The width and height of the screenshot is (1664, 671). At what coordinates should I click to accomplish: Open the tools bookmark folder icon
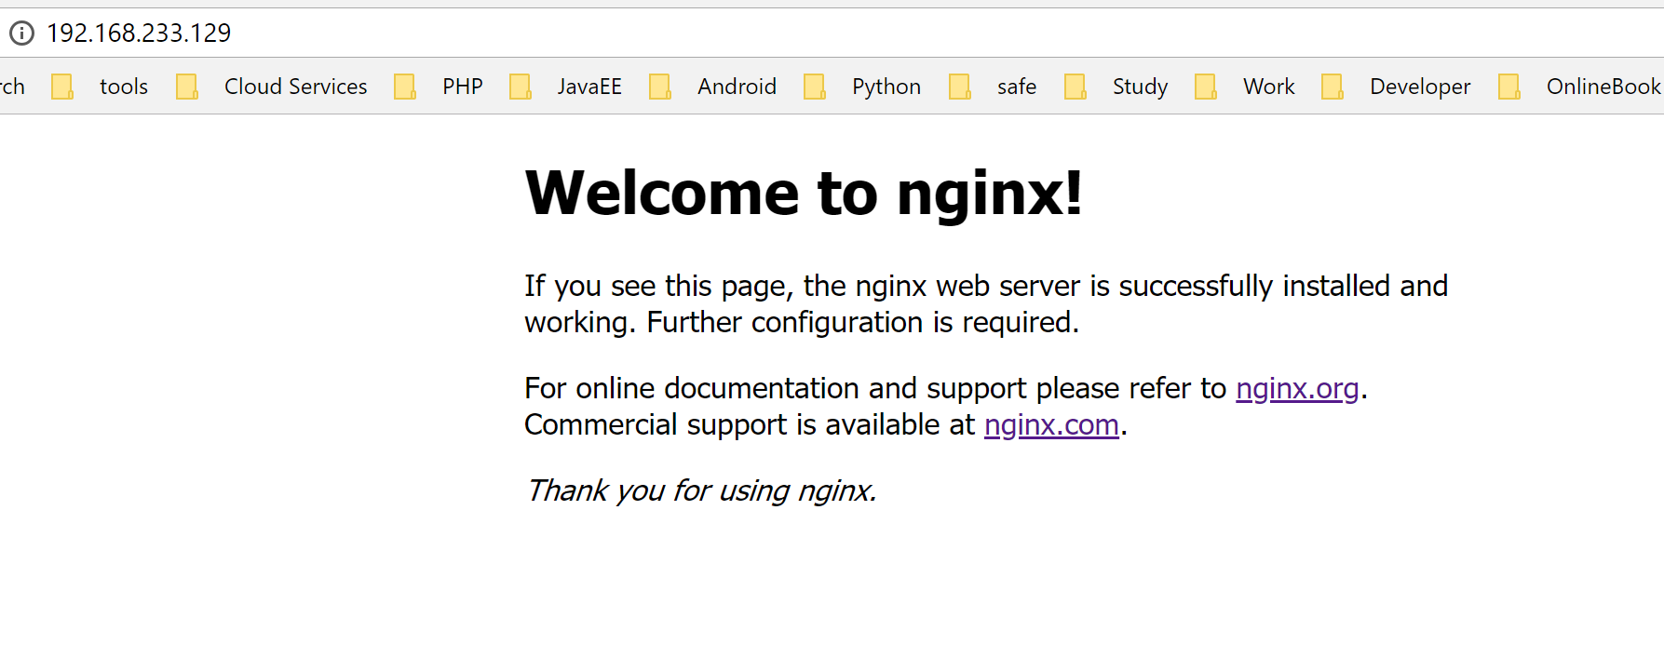(x=62, y=87)
